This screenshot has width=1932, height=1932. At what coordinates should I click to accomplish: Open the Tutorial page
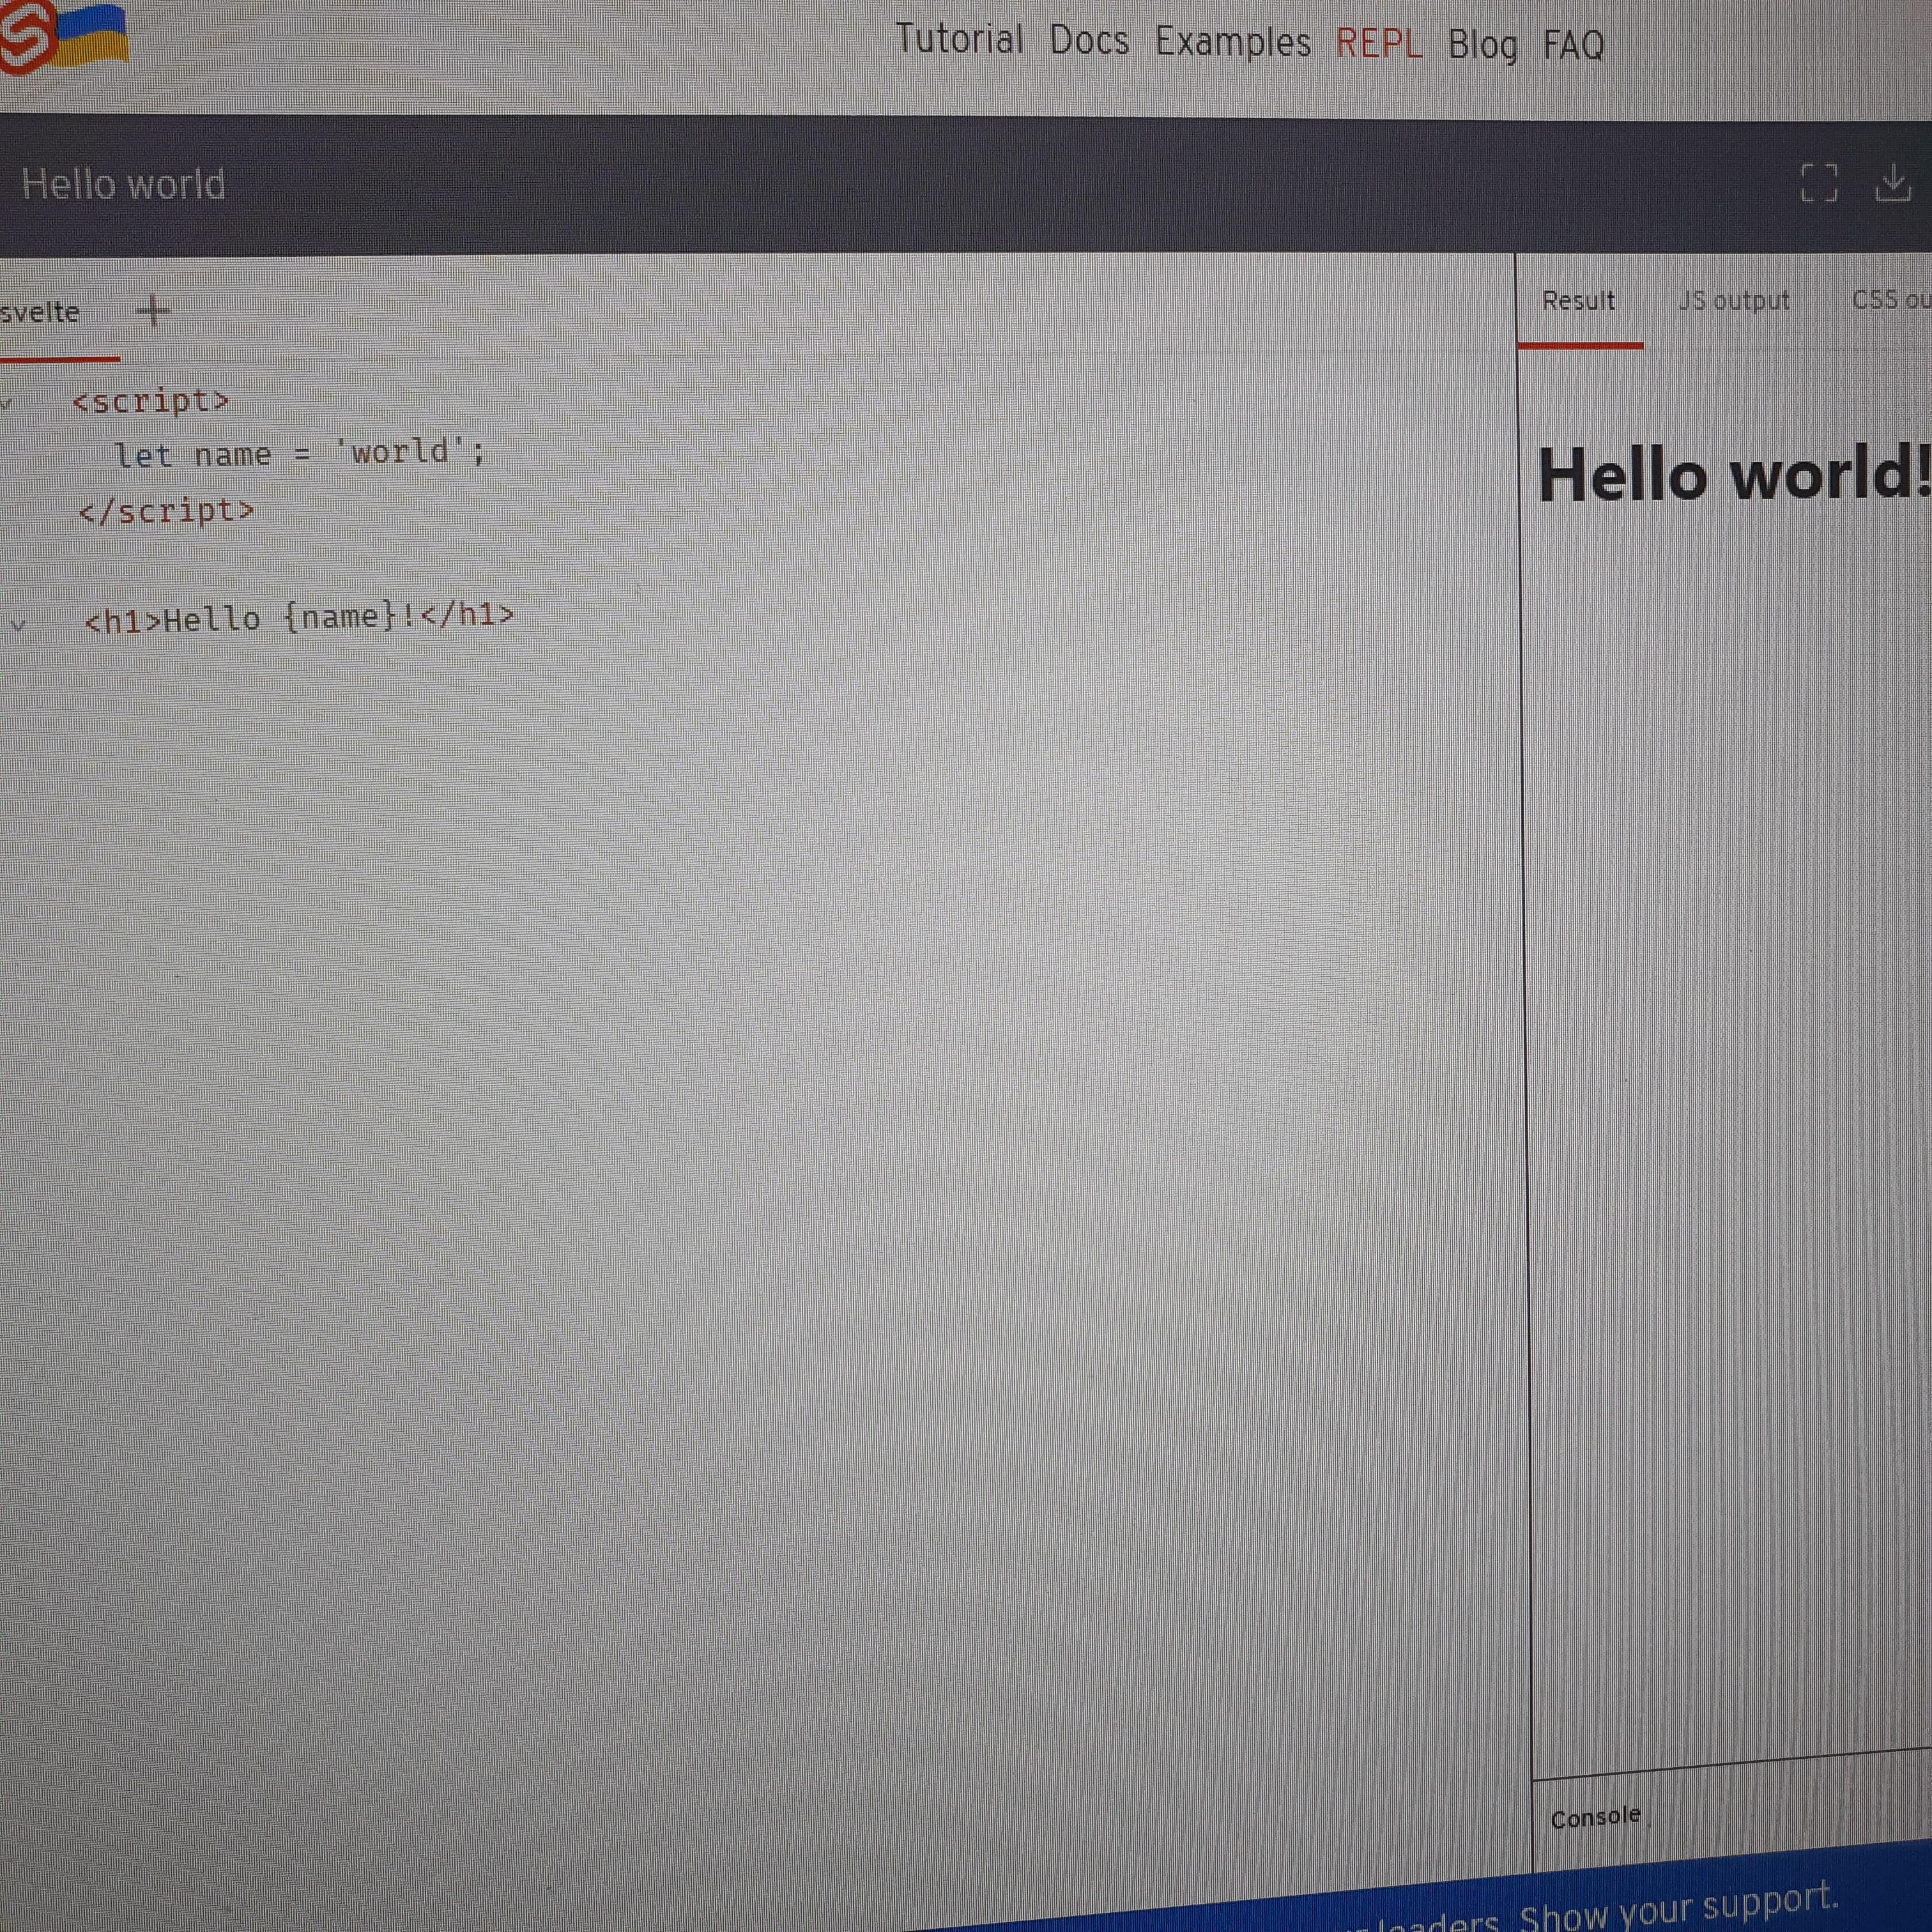click(x=959, y=40)
